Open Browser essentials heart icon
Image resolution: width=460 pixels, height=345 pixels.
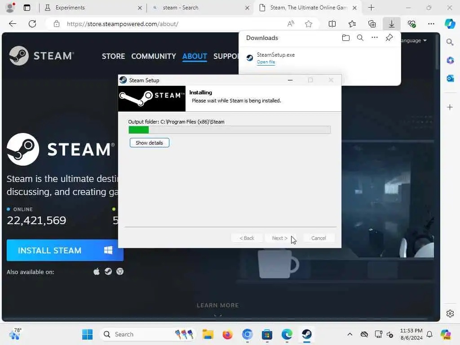411,24
